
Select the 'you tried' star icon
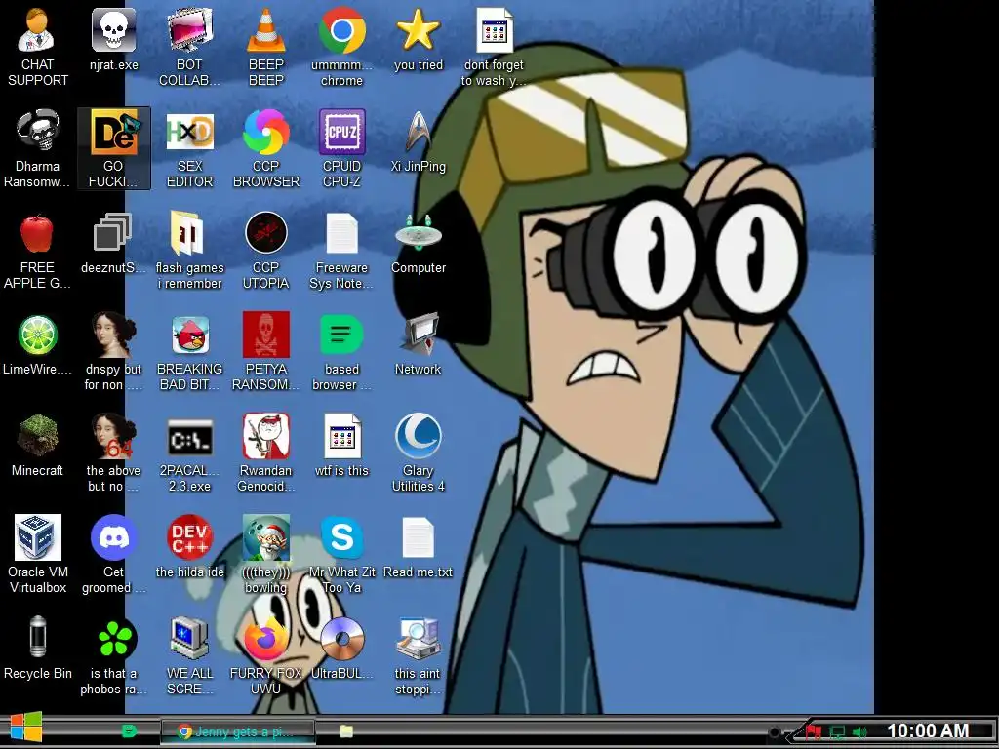[418, 39]
